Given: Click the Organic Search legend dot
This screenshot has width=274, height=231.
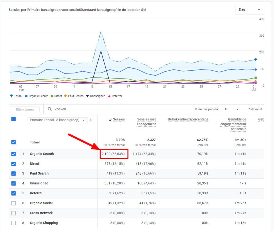Looking at the screenshot, I should click(x=26, y=96).
